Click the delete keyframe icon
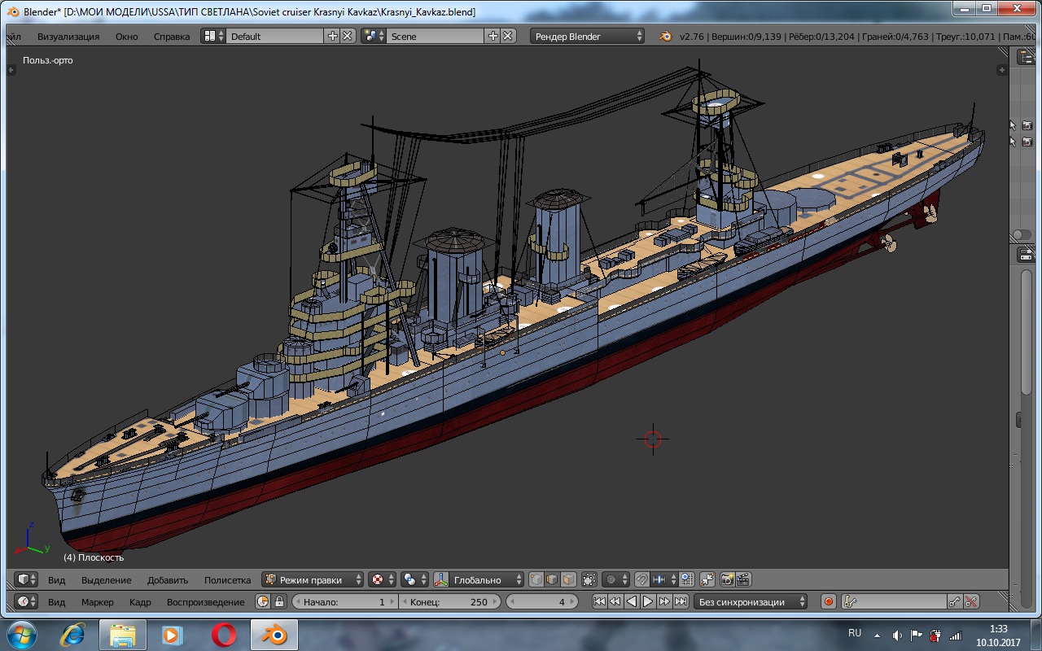1042x651 pixels. (x=970, y=602)
